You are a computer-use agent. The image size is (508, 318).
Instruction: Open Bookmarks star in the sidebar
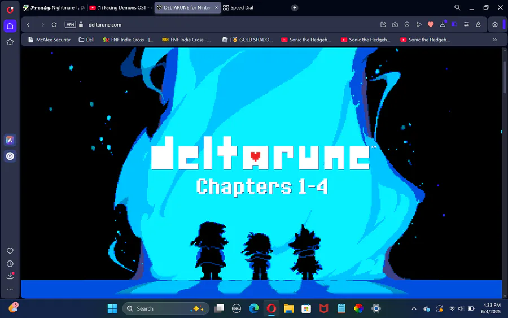click(10, 42)
